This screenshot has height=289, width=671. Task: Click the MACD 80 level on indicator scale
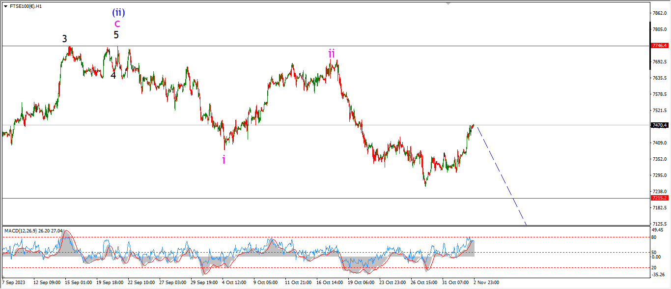tap(654, 237)
